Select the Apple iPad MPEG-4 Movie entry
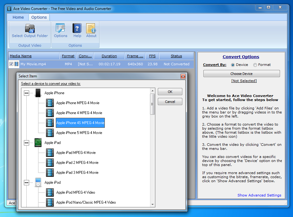Screen dimensions: 293x217 point(76,153)
